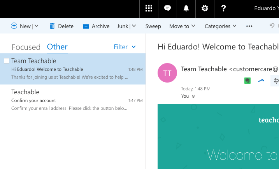Click the undo arrow in the toolbar

coord(272,26)
